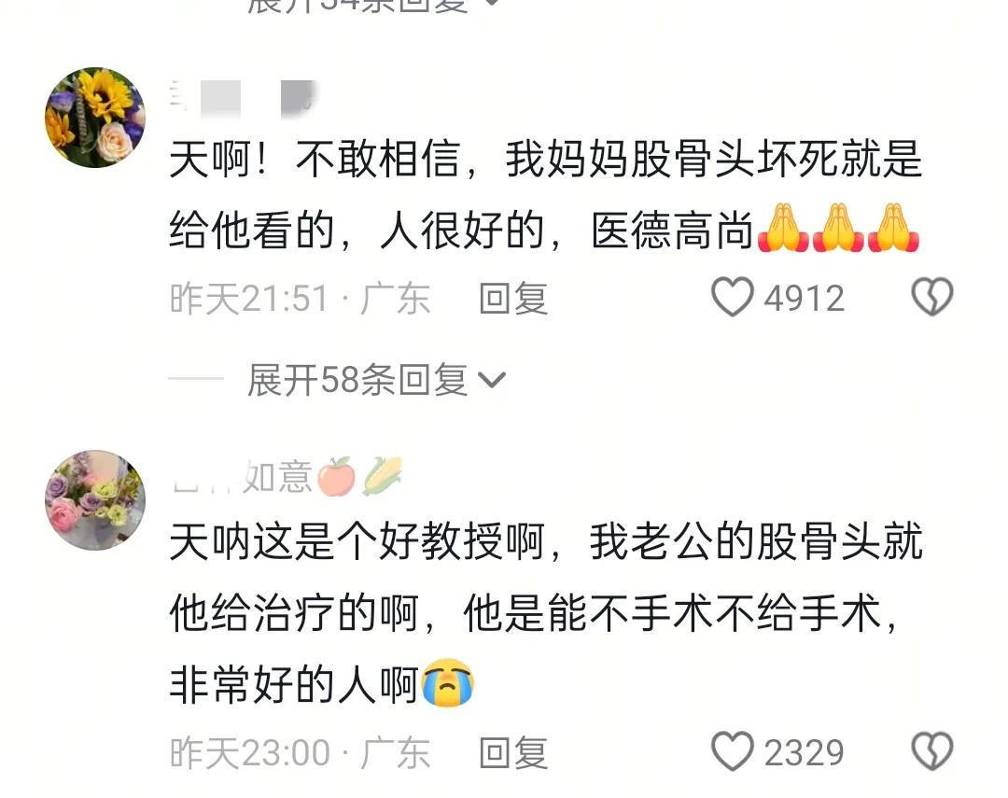
Task: Tap the peach emoji in username
Action: click(x=336, y=477)
